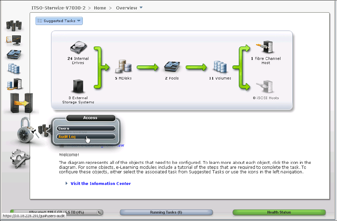Choose Users from the Access menu
Viewport: 337px width, 221px height.
point(86,129)
